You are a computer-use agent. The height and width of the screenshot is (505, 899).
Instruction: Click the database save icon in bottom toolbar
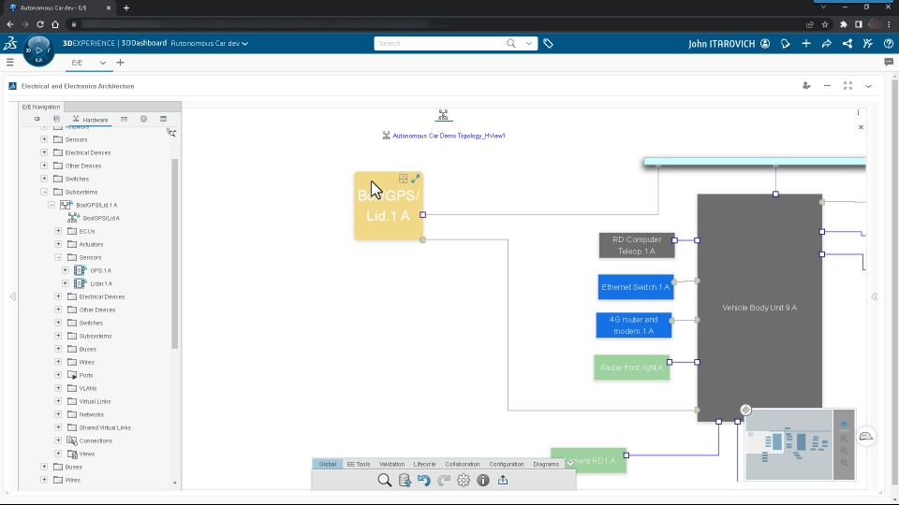click(405, 481)
